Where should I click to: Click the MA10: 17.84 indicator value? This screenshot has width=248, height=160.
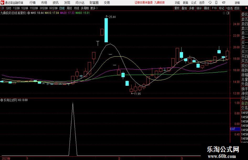coord(52,13)
